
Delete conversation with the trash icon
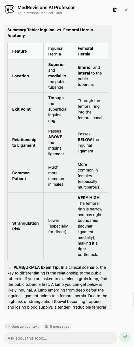pyautogui.click(x=115, y=10)
